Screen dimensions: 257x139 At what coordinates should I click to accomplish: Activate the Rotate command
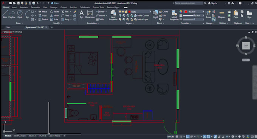54,12
